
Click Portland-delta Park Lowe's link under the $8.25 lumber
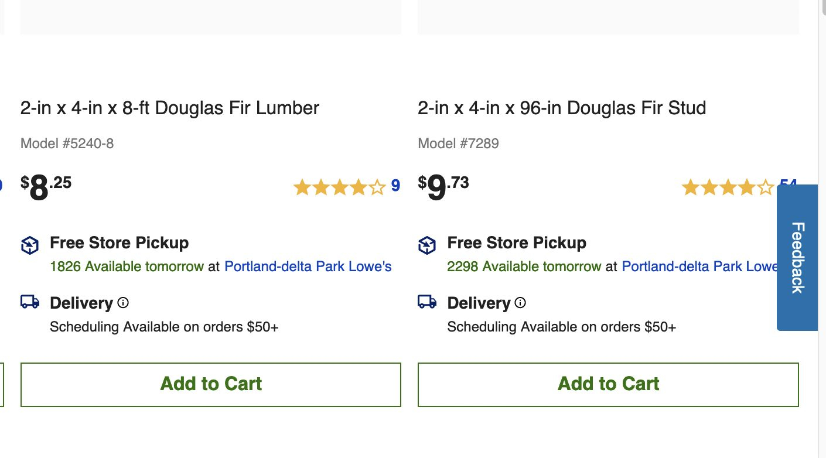click(308, 267)
